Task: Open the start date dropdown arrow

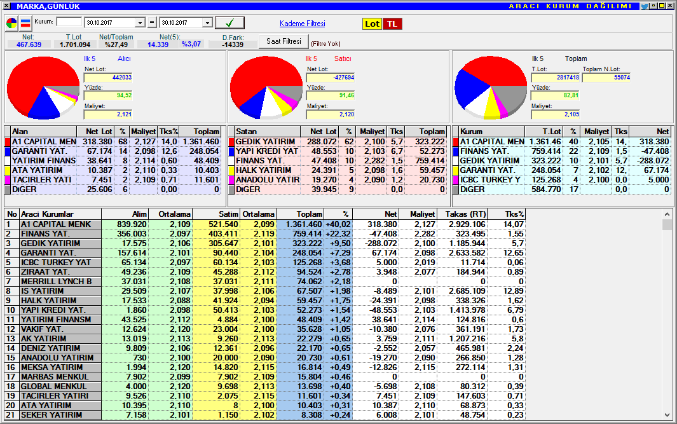Action: [140, 23]
